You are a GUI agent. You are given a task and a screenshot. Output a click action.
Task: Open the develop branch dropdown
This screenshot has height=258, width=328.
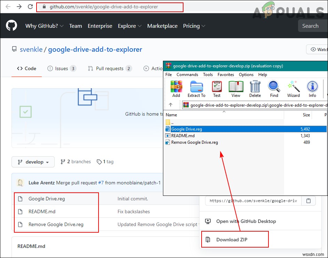(33, 161)
